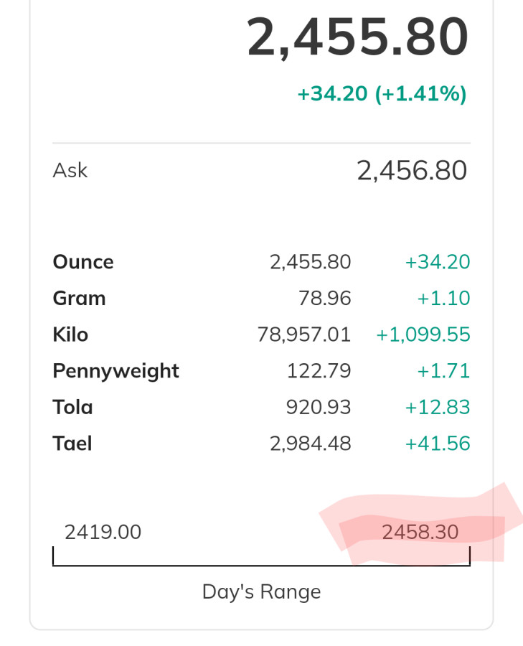Click the Tola change +12.83
Image resolution: width=523 pixels, height=646 pixels.
438,408
